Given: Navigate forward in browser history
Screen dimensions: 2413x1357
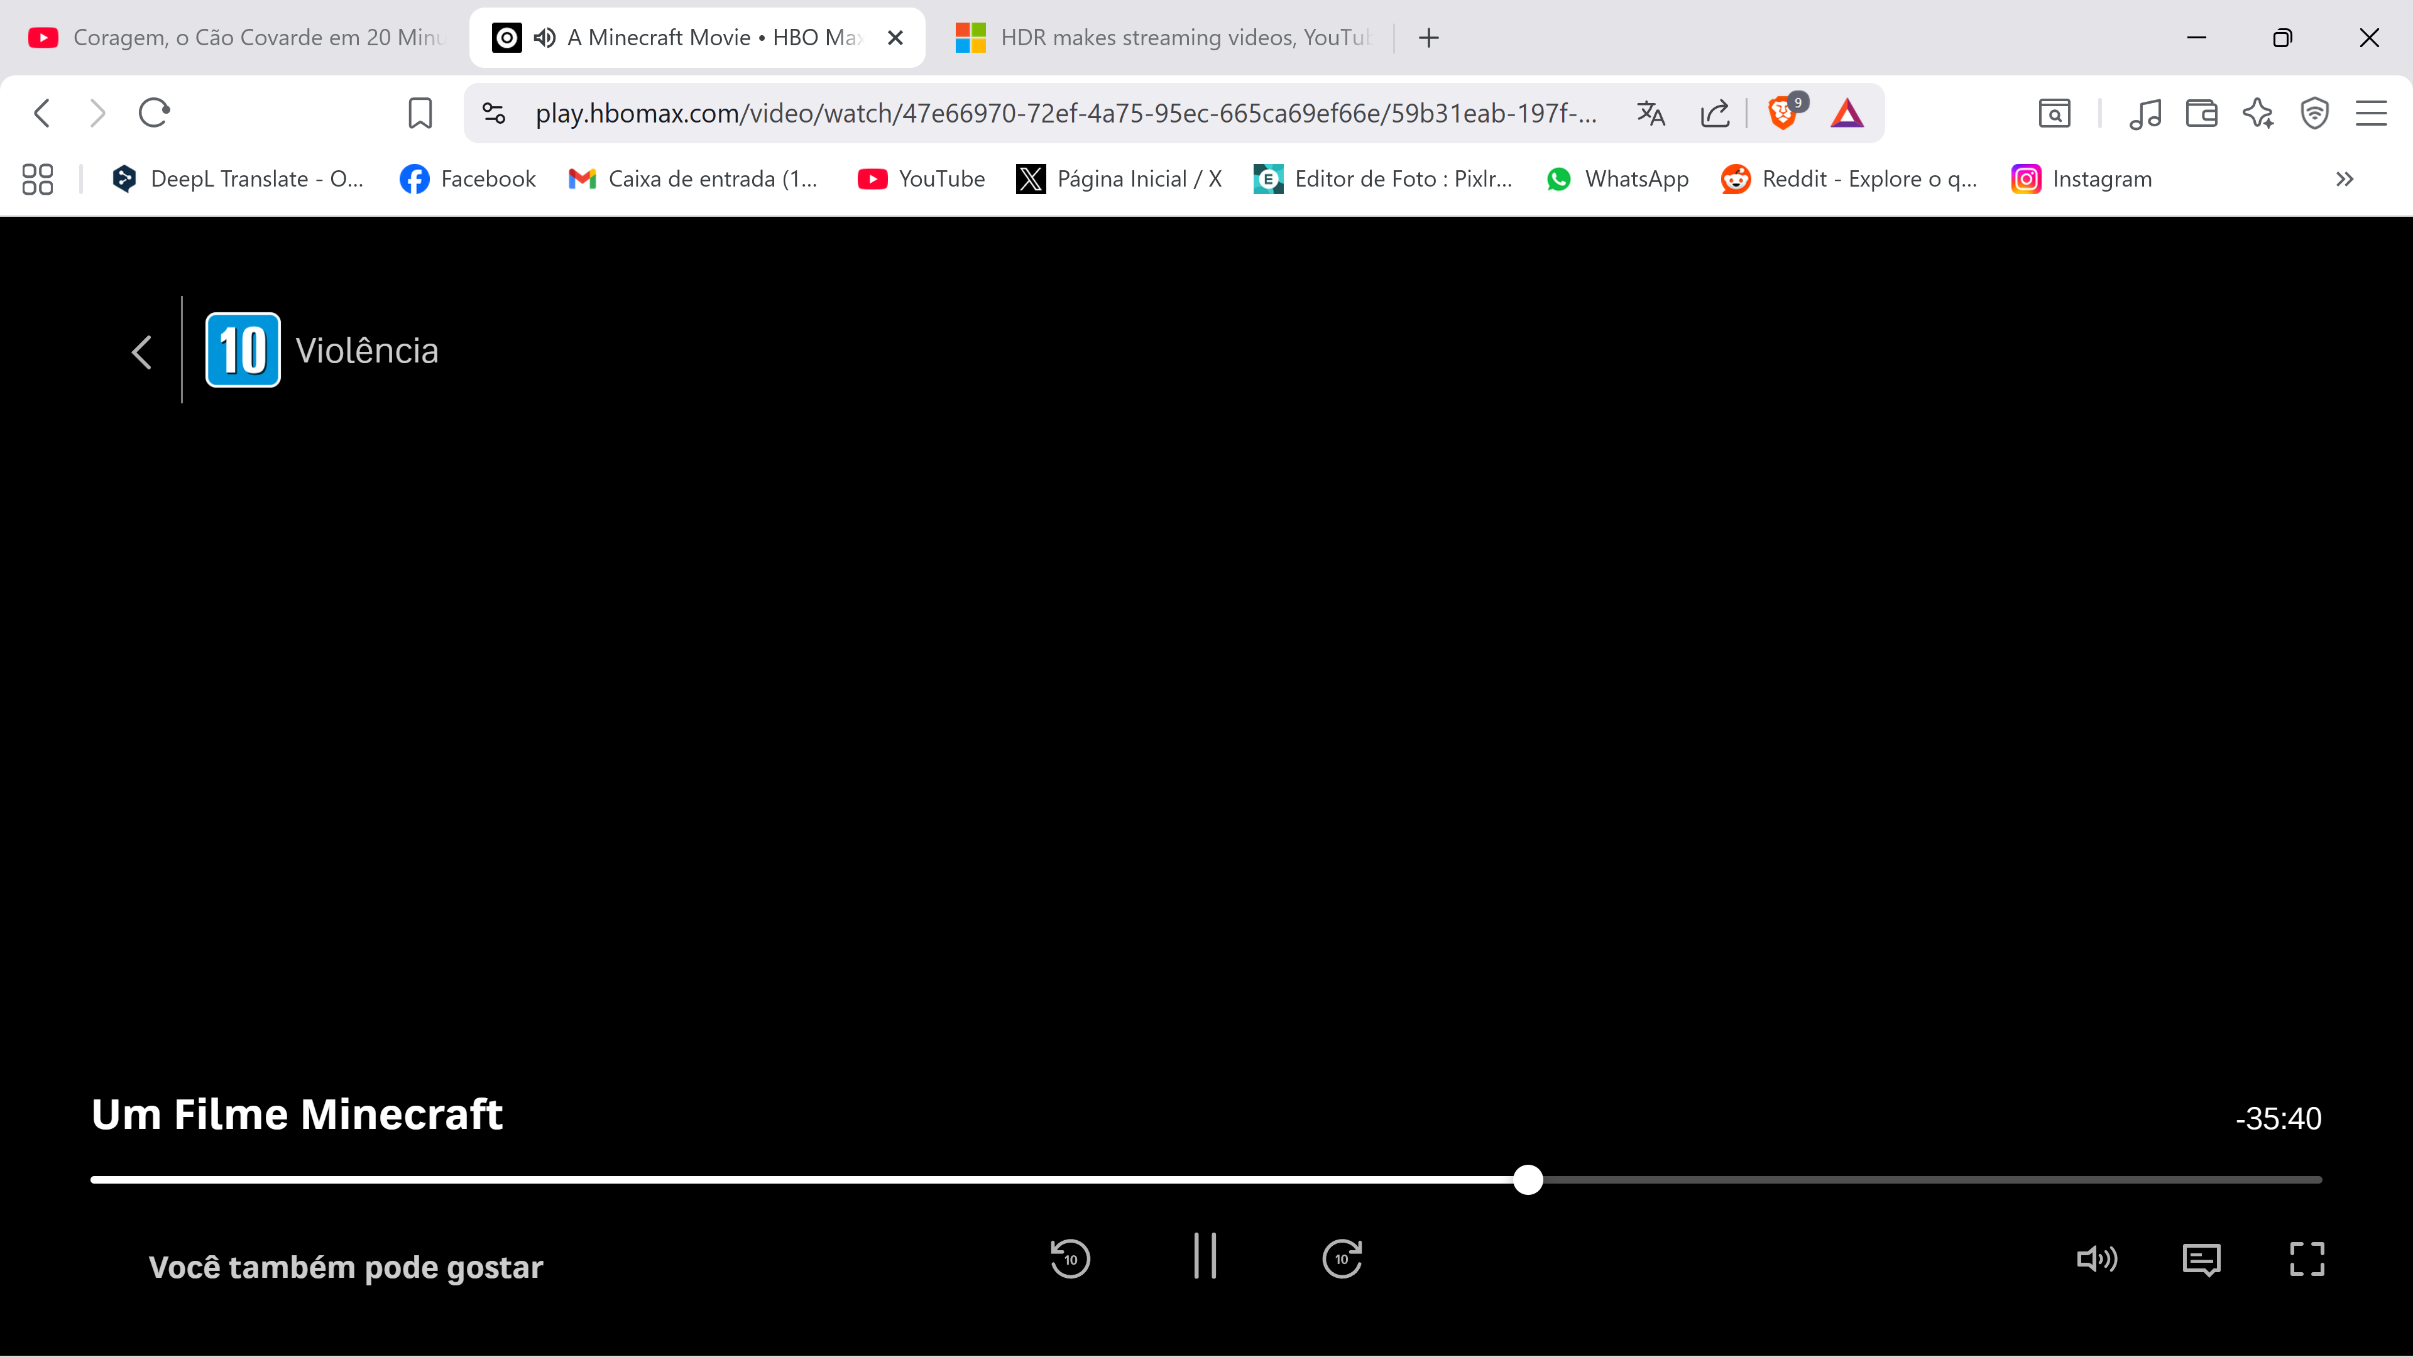Looking at the screenshot, I should click(97, 113).
